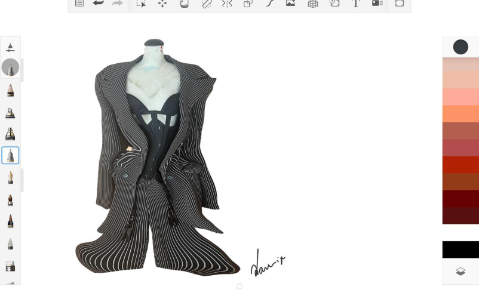Click the Undo arrow in top toolbar

coord(99,4)
